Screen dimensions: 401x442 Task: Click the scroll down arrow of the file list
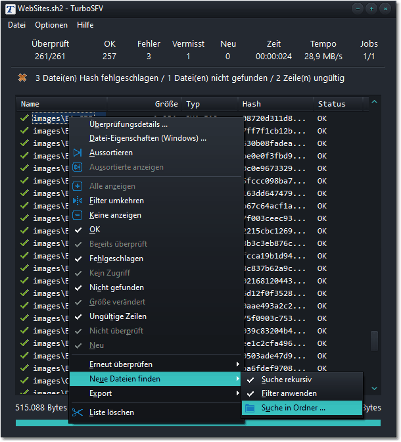click(374, 389)
